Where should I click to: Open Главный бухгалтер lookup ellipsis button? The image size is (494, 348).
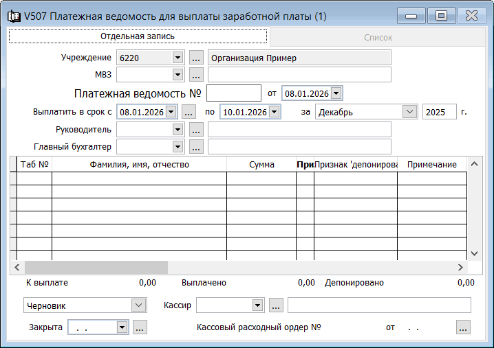pos(196,146)
